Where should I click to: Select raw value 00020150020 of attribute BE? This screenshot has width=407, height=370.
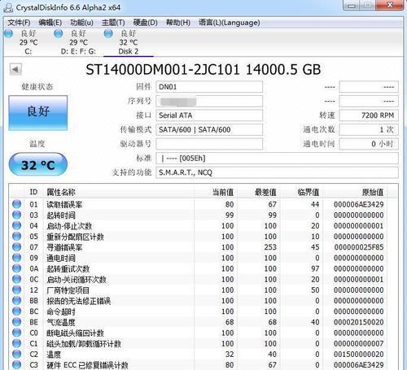359,322
